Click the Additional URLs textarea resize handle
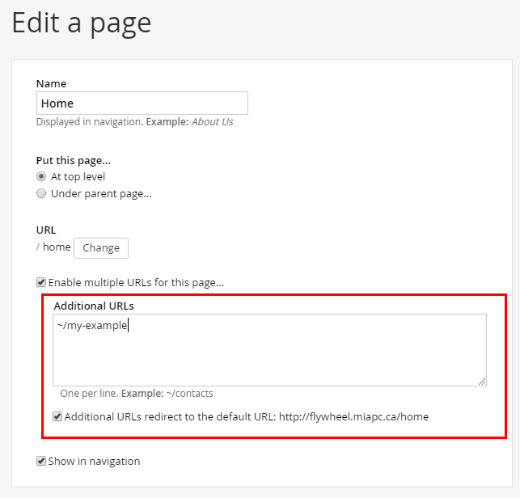Viewport: 520px width, 498px height. [x=482, y=382]
